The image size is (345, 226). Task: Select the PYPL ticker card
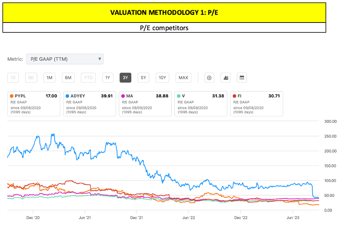click(x=34, y=103)
